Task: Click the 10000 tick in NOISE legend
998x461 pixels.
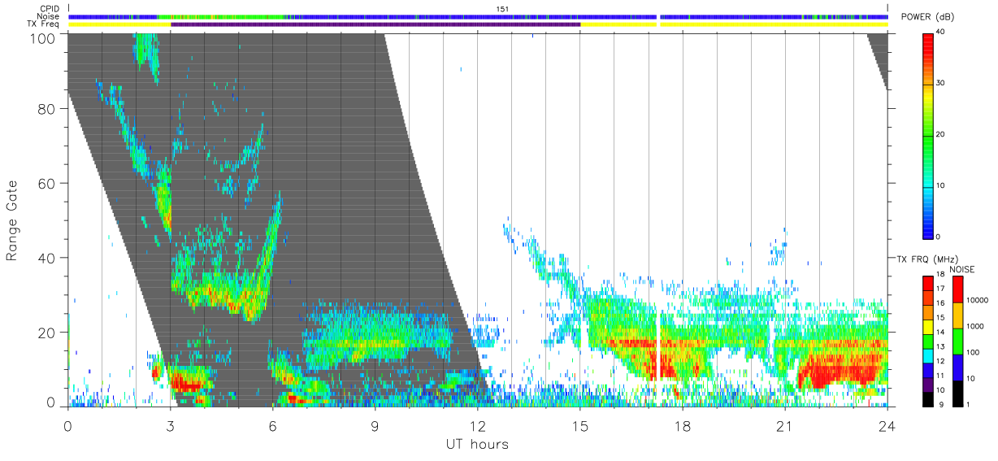Action: pyautogui.click(x=976, y=301)
